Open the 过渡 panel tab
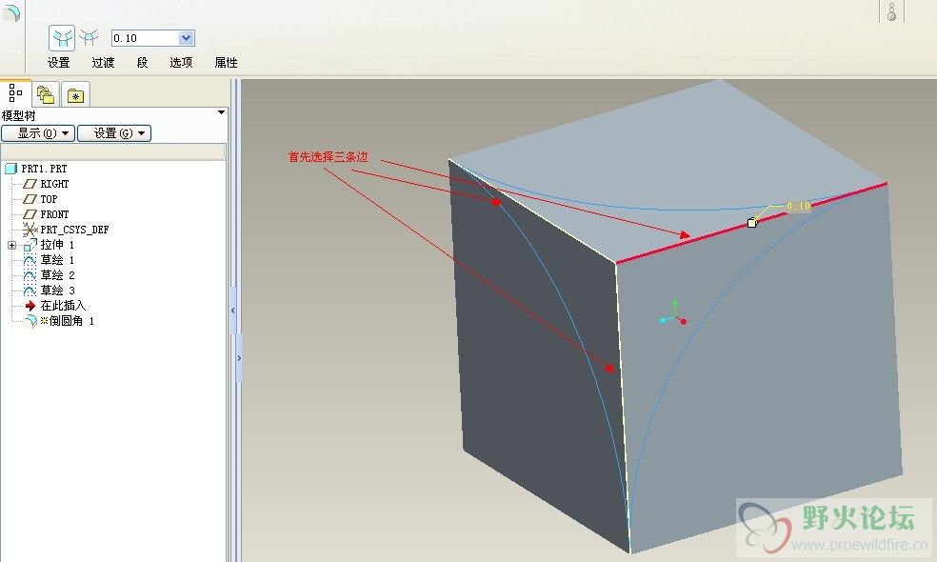Screen dimensions: 937x562 103,62
